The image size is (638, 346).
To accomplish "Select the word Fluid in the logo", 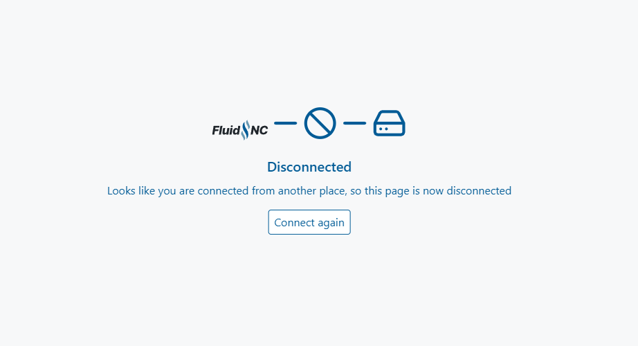I will (226, 130).
